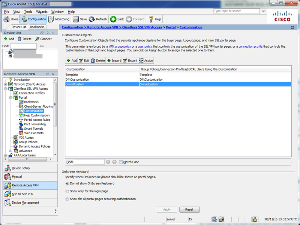Click the Back navigation arrow
Viewport: 300px width, 225px height.
[x=117, y=19]
